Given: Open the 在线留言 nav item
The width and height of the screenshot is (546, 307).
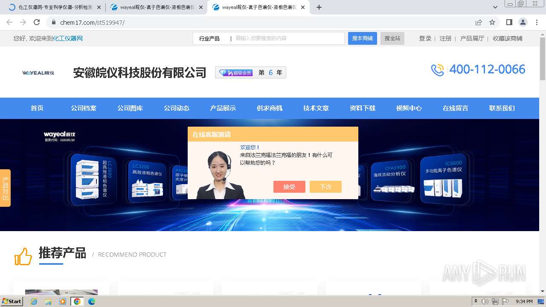Looking at the screenshot, I should 456,108.
